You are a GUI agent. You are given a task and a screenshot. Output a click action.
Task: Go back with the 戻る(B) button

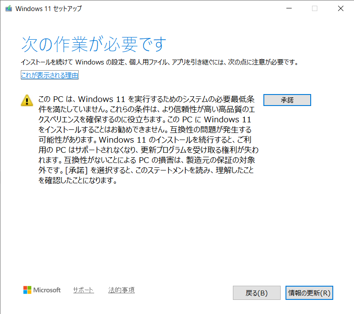click(256, 293)
